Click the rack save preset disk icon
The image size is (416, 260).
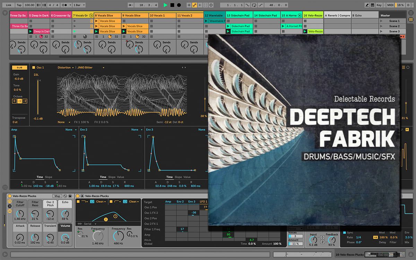pyautogui.click(x=70, y=196)
